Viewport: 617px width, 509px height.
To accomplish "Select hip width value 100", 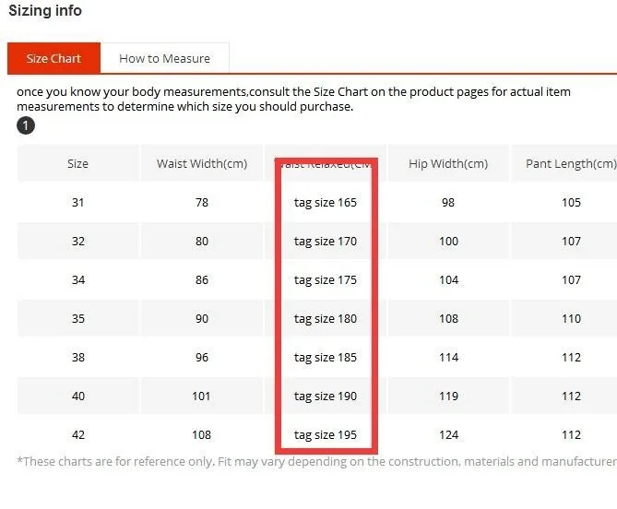I will [448, 241].
